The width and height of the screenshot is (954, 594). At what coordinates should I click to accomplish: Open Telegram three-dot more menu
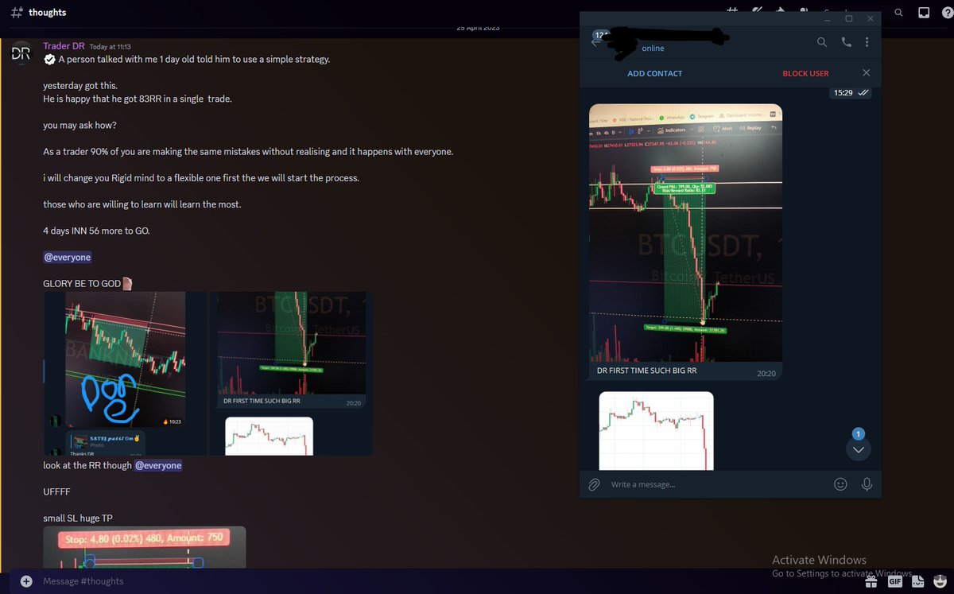(867, 42)
